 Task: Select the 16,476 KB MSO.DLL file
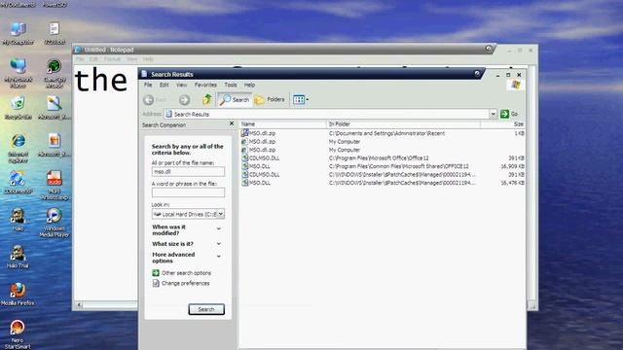(260, 183)
